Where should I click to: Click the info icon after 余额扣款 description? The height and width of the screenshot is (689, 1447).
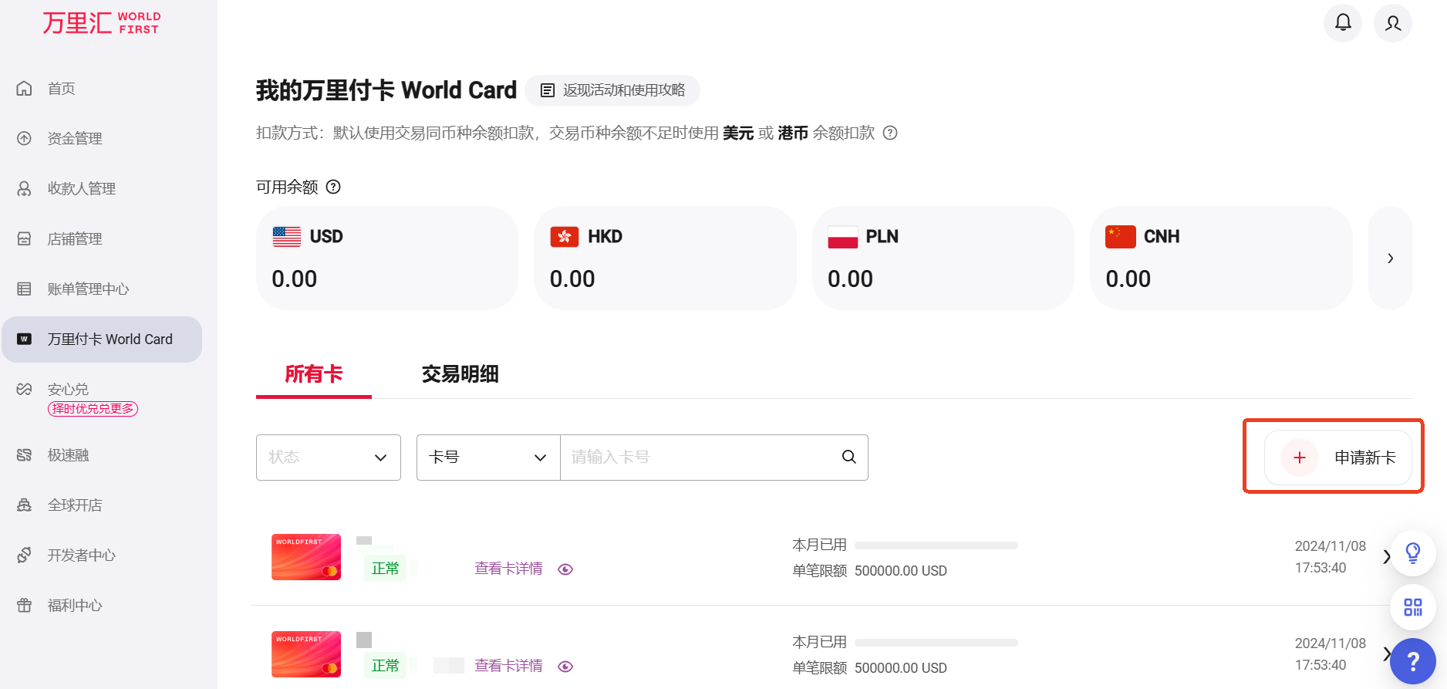pyautogui.click(x=890, y=133)
